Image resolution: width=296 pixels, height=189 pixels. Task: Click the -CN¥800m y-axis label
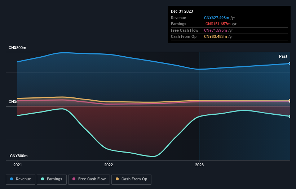[x=18, y=156]
